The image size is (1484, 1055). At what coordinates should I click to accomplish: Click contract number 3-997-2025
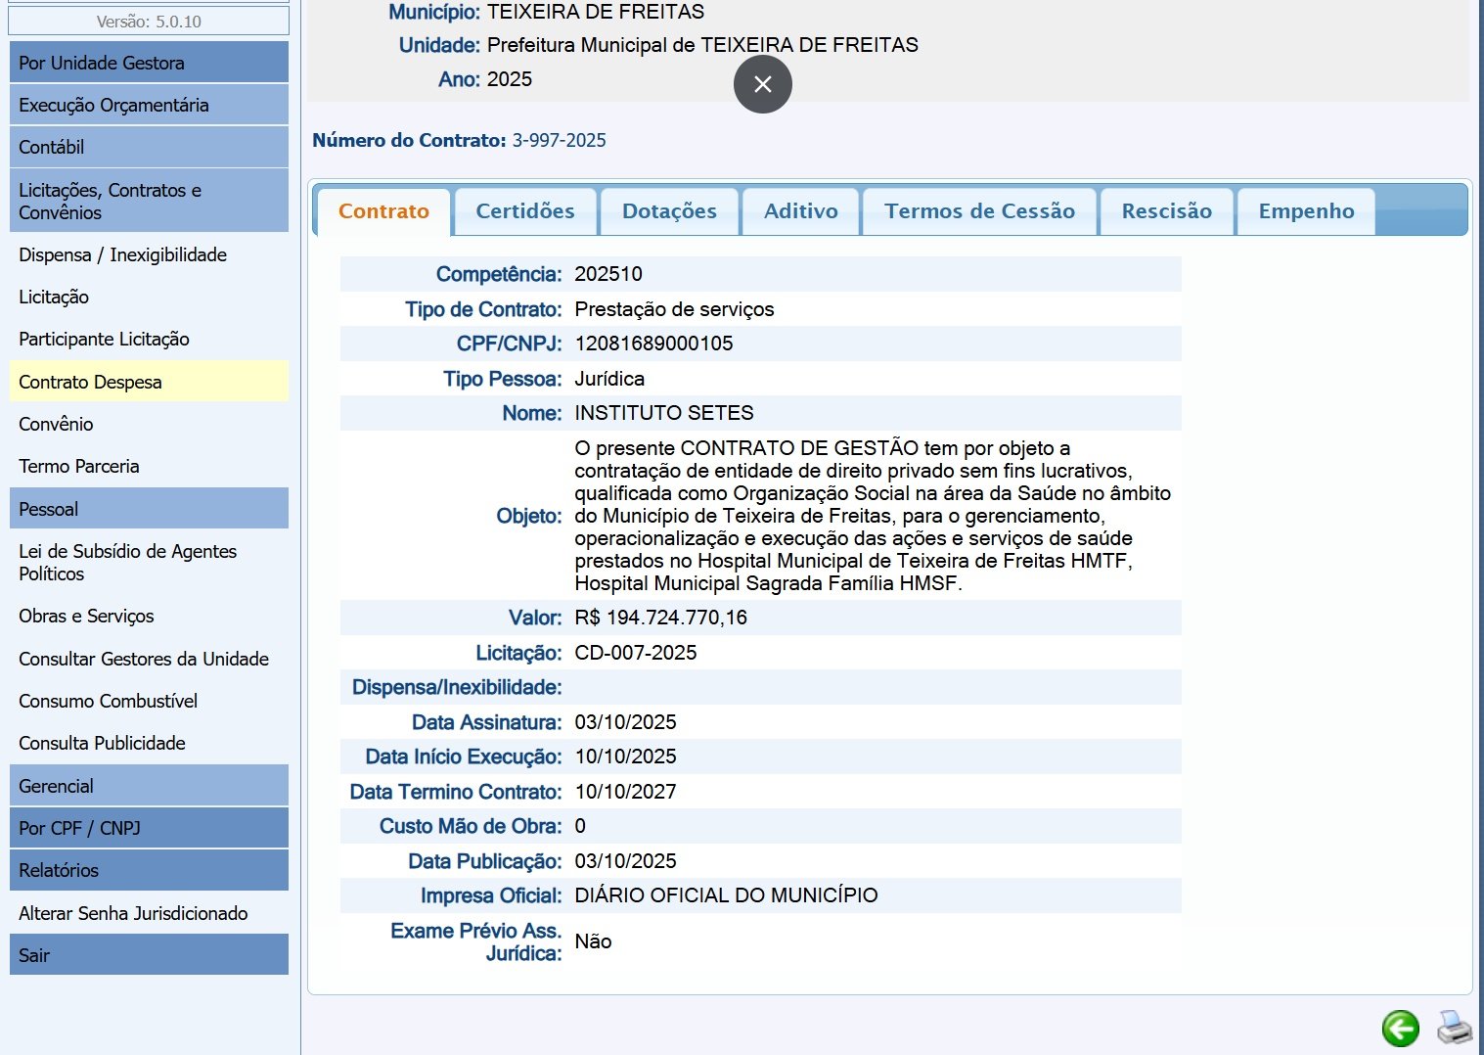(559, 140)
